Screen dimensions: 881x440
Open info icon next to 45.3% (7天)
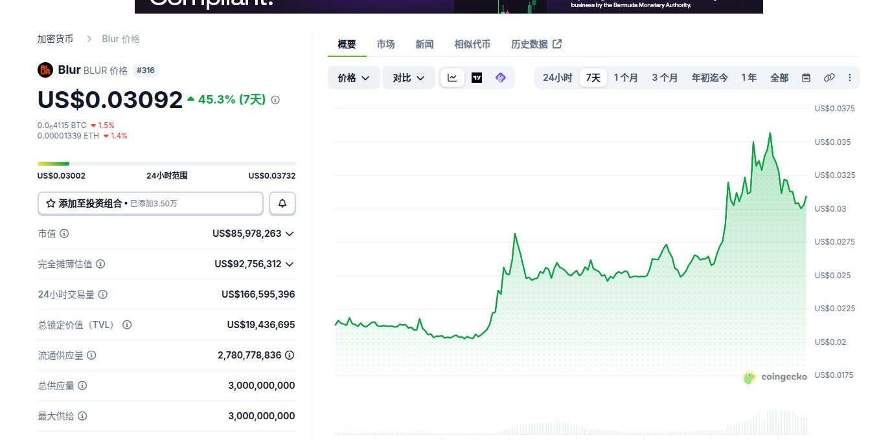pos(275,100)
